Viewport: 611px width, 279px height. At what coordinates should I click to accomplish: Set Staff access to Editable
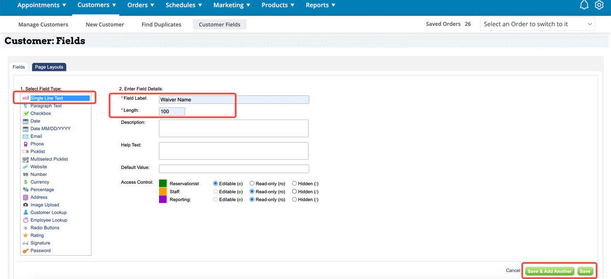click(x=215, y=191)
